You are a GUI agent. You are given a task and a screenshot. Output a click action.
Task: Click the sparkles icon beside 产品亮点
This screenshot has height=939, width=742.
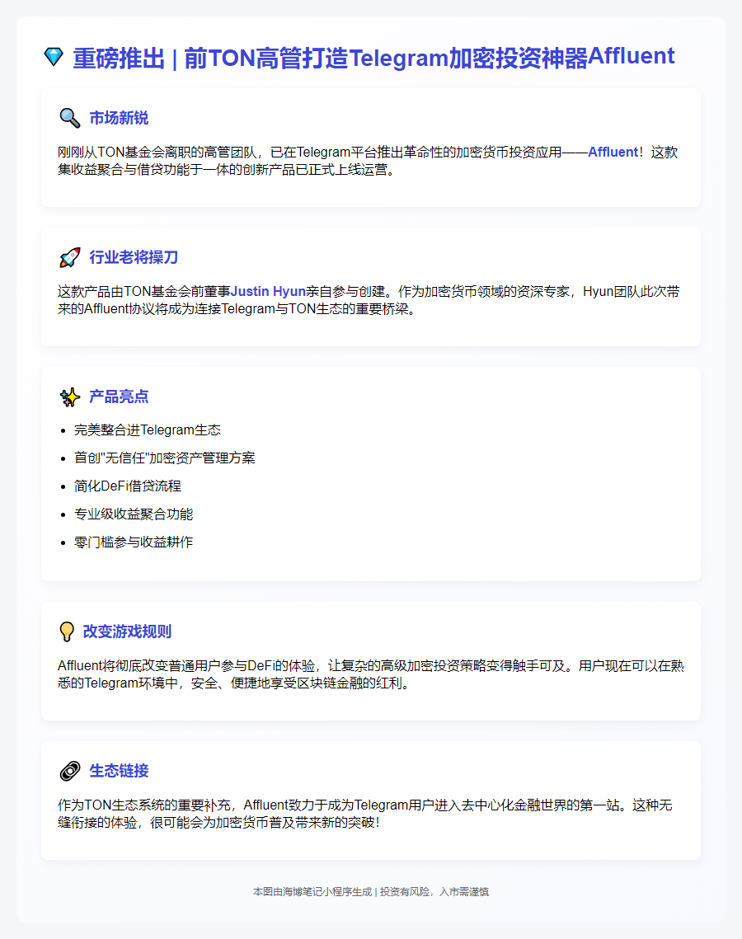click(70, 397)
